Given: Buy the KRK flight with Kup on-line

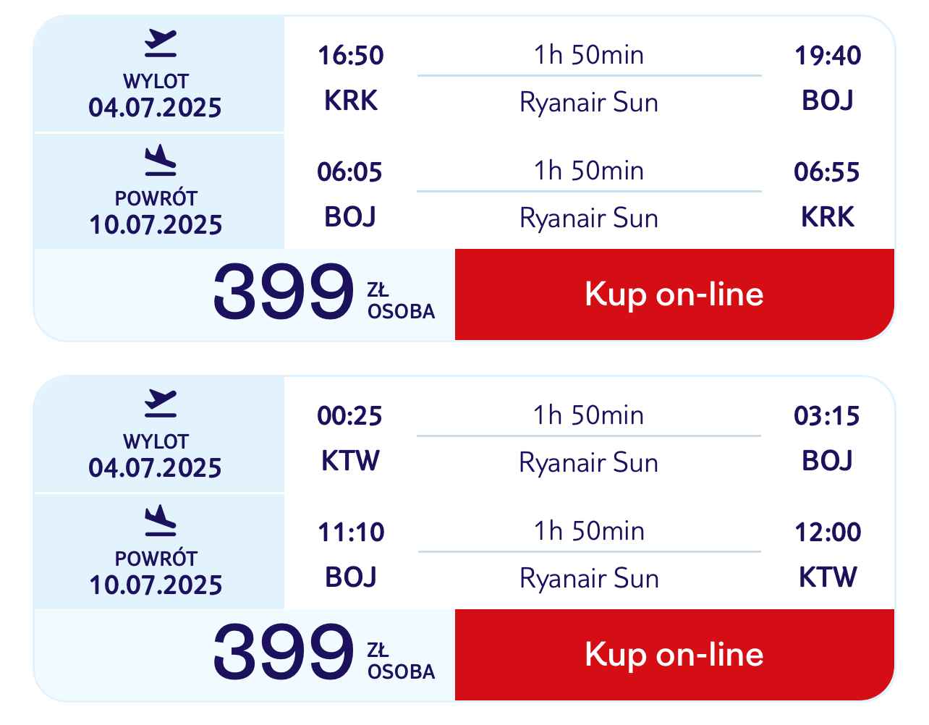Looking at the screenshot, I should 674,294.
